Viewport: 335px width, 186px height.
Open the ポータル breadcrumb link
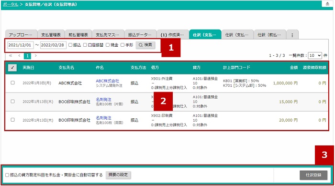click(x=11, y=4)
